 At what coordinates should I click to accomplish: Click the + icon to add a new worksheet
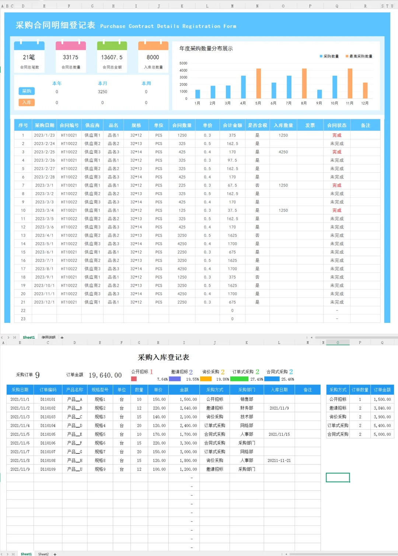point(62,337)
